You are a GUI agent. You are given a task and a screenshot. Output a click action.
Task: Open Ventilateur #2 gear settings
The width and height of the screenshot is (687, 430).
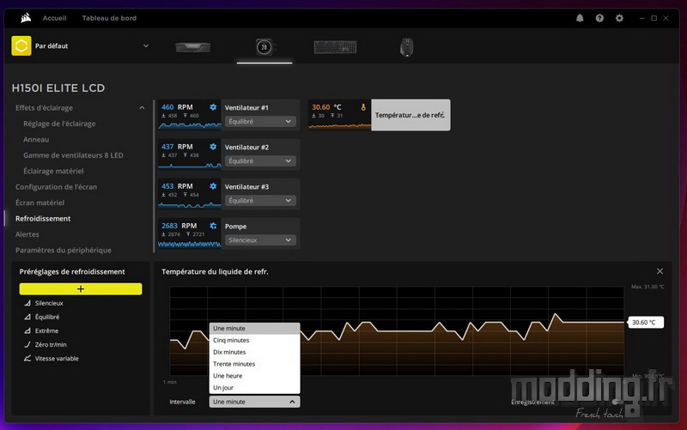click(213, 146)
